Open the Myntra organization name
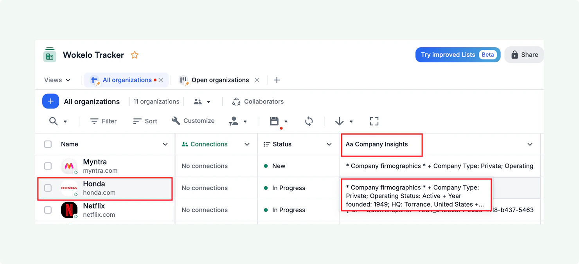579x264 pixels. [95, 162]
